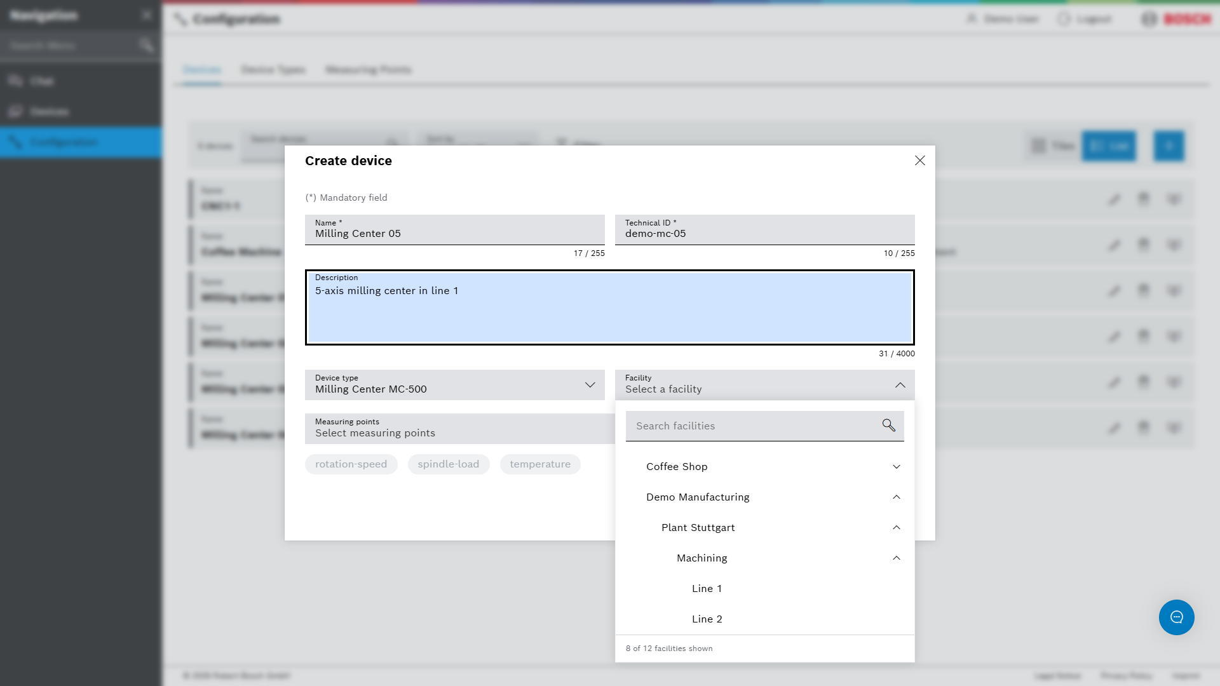1220x686 pixels.
Task: Click the temperature chip
Action: (x=540, y=464)
